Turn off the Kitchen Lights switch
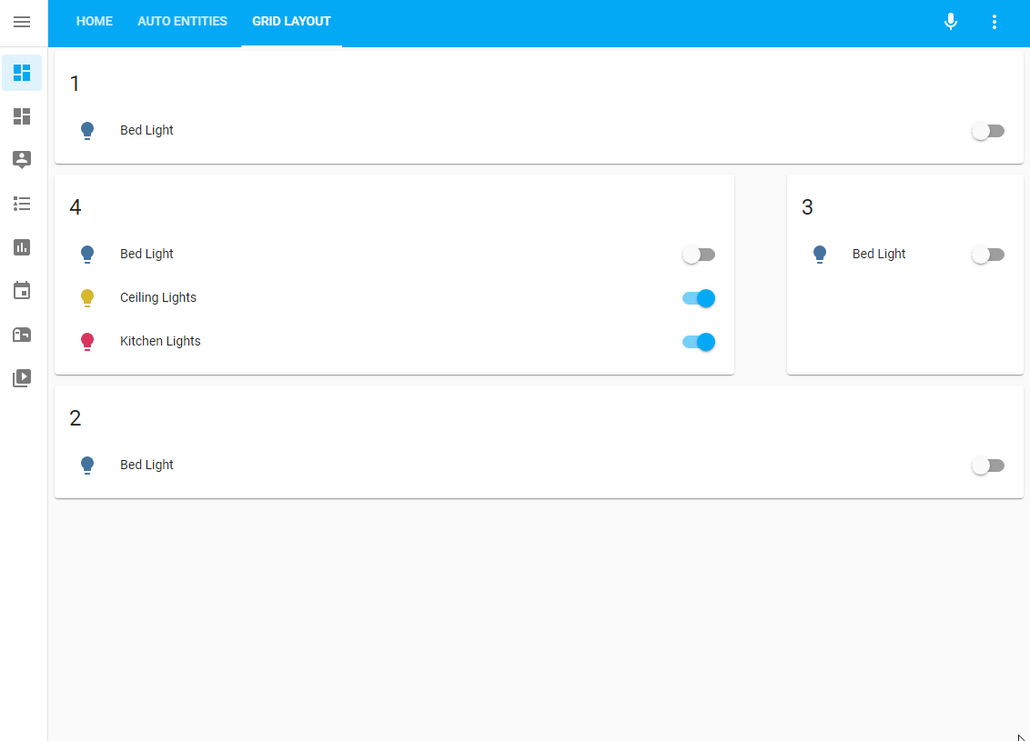This screenshot has width=1030, height=741. click(x=698, y=342)
